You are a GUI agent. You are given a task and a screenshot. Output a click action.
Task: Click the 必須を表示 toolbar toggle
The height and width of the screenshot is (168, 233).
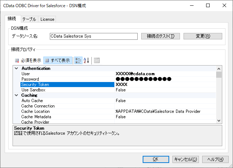28,61
